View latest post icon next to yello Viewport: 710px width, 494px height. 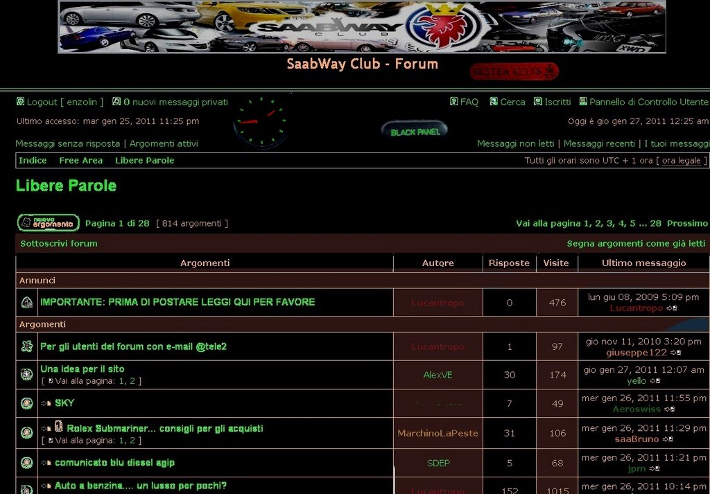[655, 381]
